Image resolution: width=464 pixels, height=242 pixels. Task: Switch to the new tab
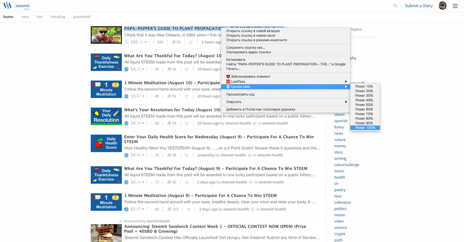click(x=25, y=17)
